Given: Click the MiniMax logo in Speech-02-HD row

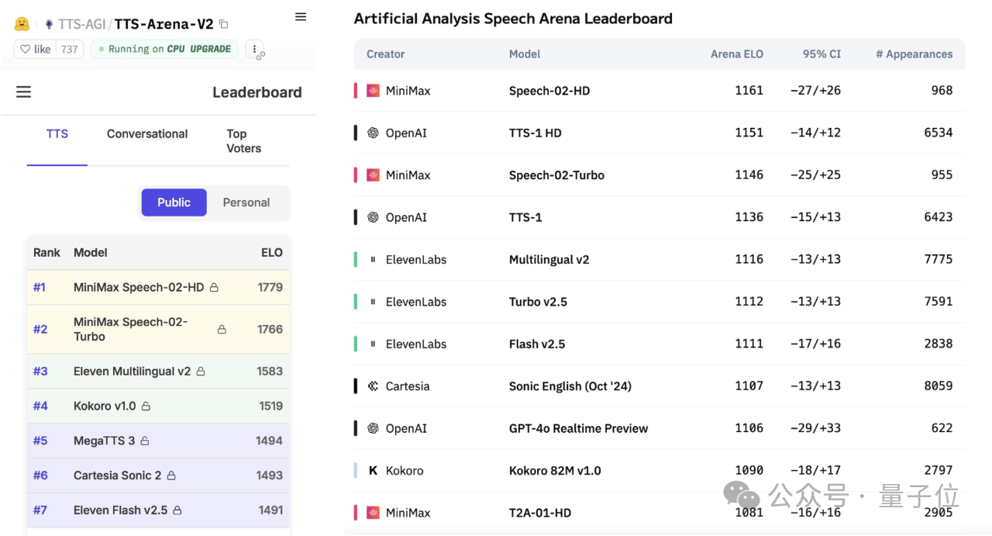Looking at the screenshot, I should point(373,91).
